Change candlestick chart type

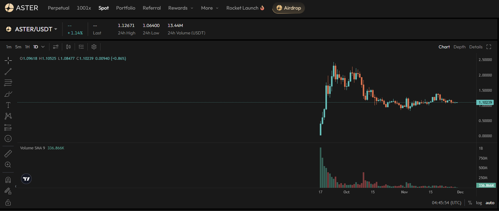coord(69,47)
